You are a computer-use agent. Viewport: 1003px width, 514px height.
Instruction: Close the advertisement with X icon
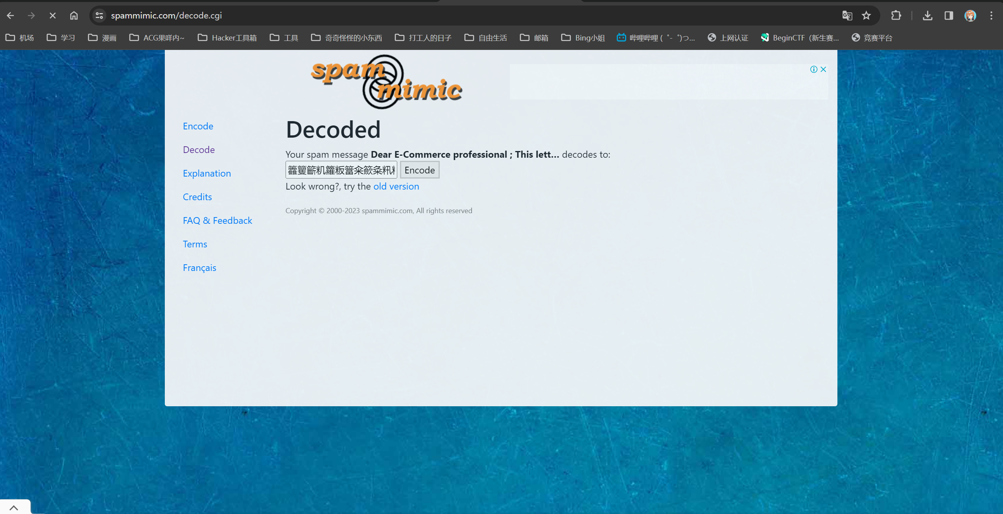(823, 69)
